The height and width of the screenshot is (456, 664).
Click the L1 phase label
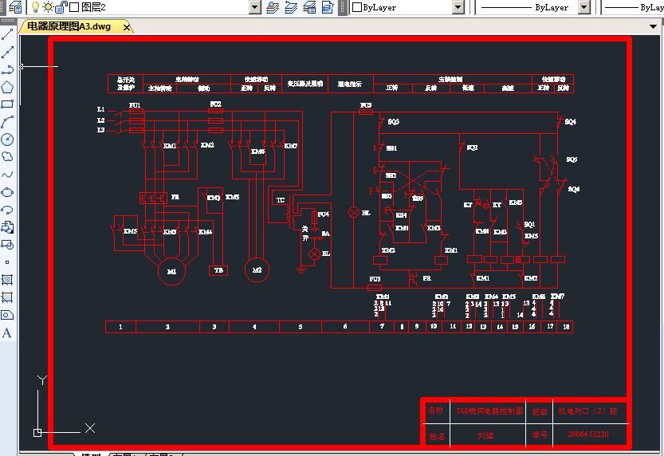100,109
